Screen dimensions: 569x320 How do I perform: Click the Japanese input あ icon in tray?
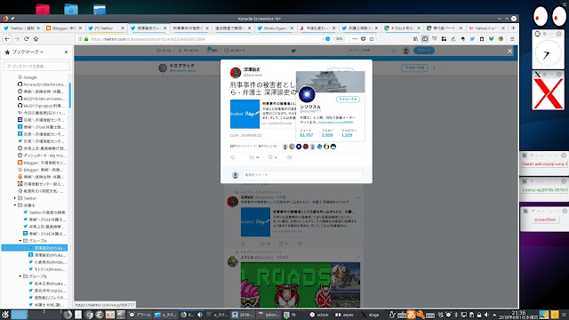click(x=411, y=315)
